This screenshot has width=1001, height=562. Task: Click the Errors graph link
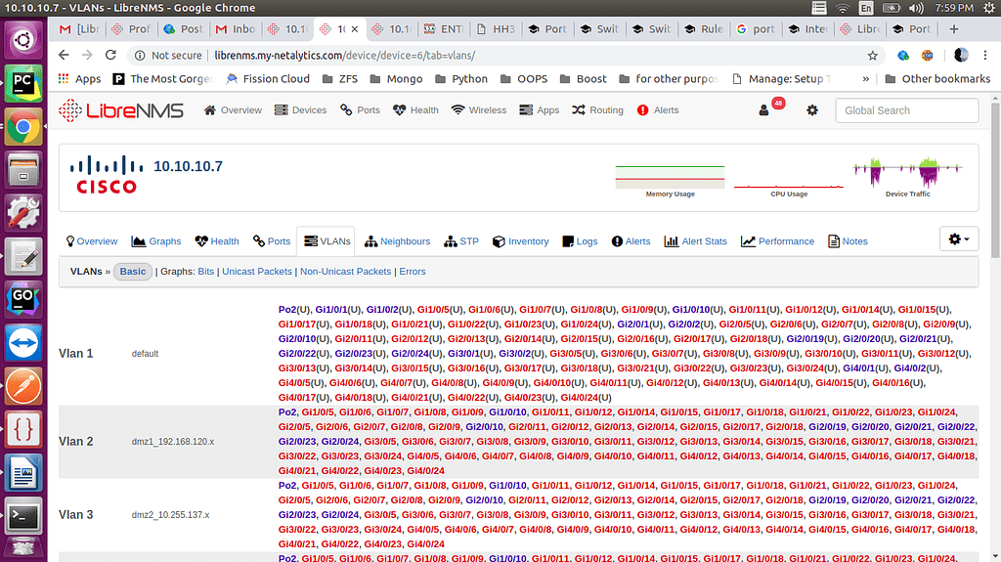(412, 272)
